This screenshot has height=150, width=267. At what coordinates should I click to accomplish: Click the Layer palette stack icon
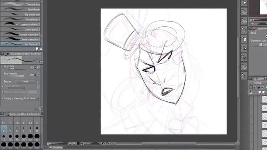pyautogui.click(x=255, y=79)
